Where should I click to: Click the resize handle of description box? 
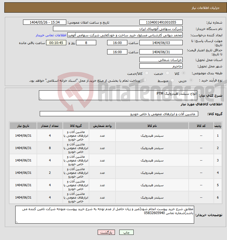40,99
